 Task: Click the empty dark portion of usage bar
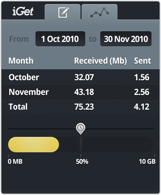[106, 145]
